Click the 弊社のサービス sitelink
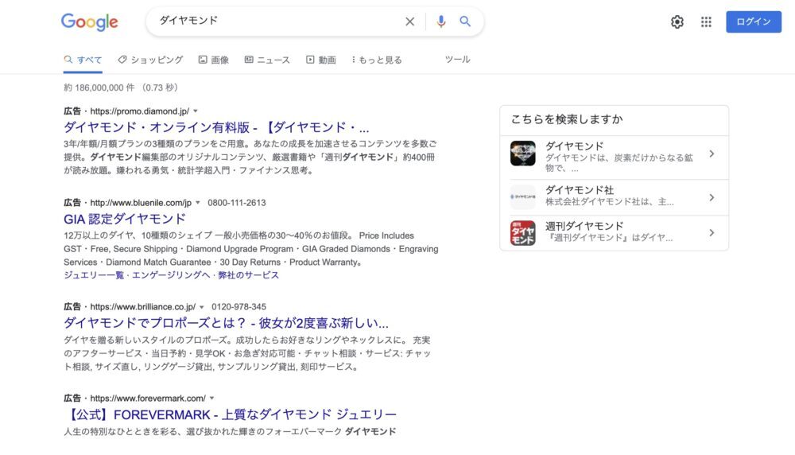This screenshot has width=795, height=455. [x=248, y=275]
